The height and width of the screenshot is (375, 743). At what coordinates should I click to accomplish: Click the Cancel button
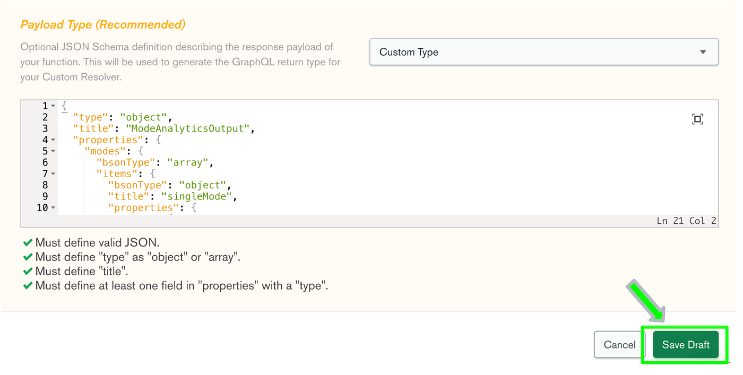pyautogui.click(x=619, y=345)
